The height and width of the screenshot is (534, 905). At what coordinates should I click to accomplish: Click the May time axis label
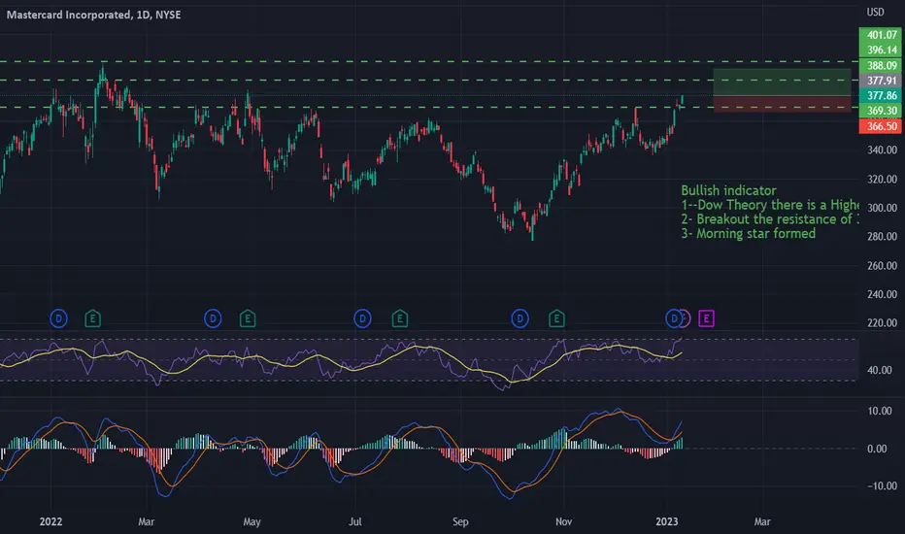point(251,521)
